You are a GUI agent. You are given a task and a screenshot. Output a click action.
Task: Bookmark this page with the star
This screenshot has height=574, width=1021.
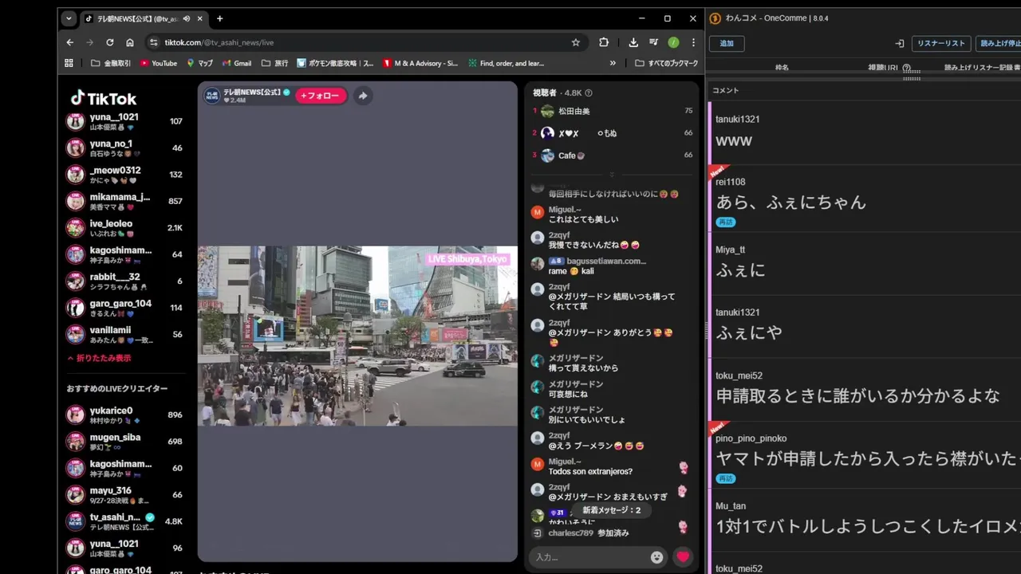(x=575, y=42)
